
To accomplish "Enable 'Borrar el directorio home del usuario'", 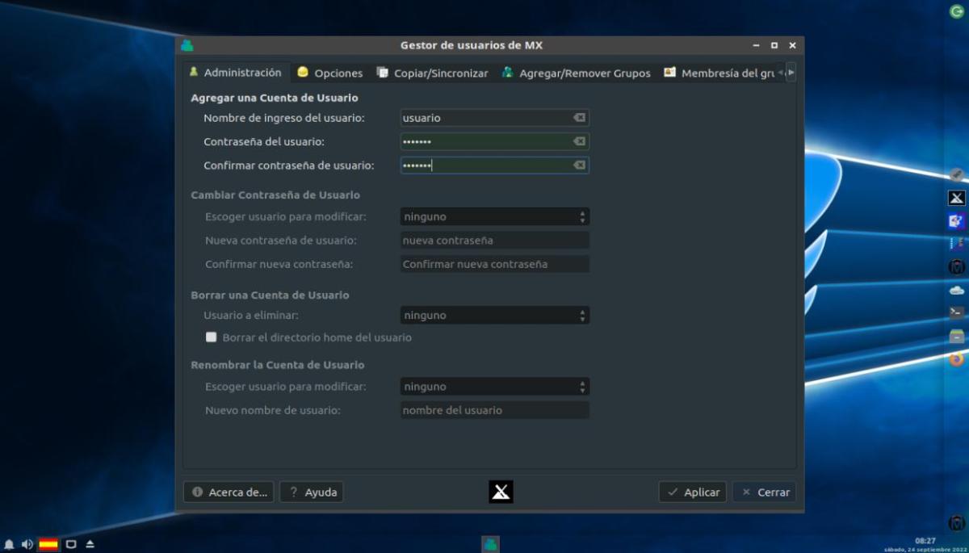I will pos(212,337).
